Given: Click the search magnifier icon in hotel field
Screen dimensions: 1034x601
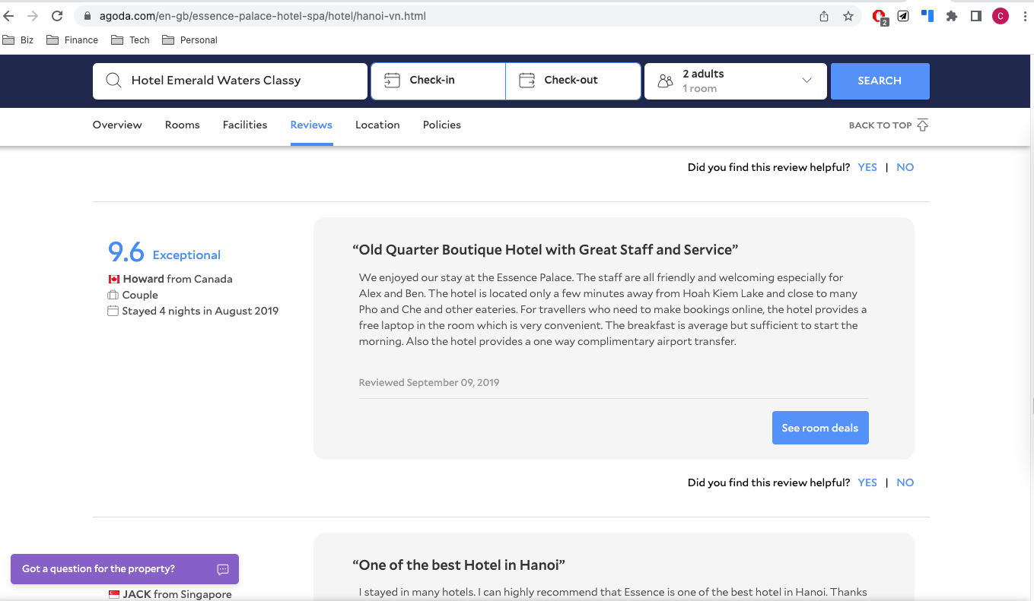Looking at the screenshot, I should click(113, 81).
